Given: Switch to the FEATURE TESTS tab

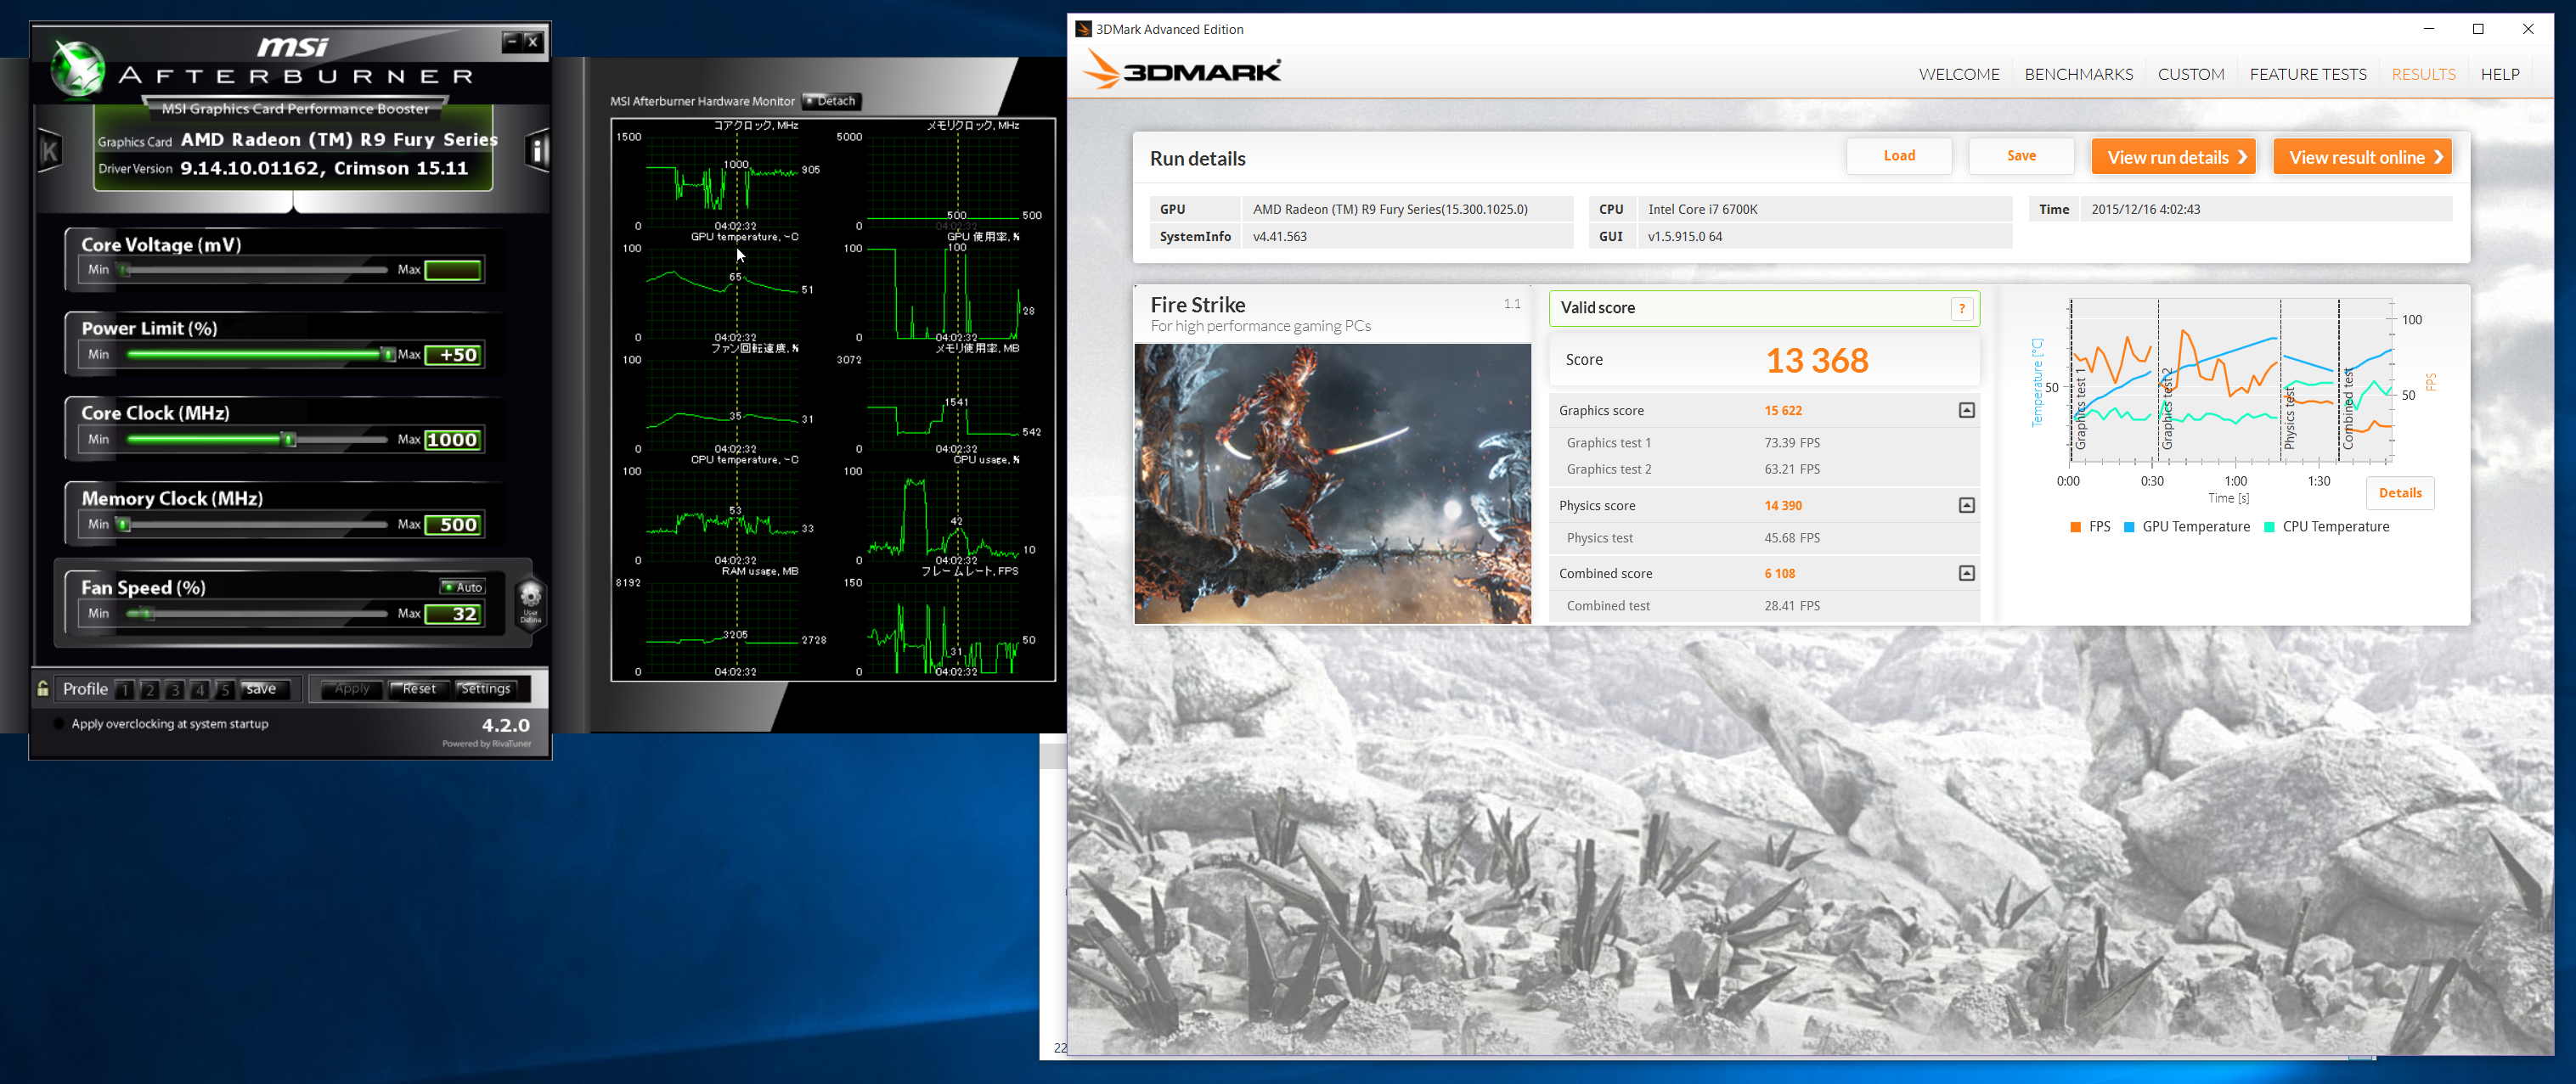Looking at the screenshot, I should [x=2307, y=74].
